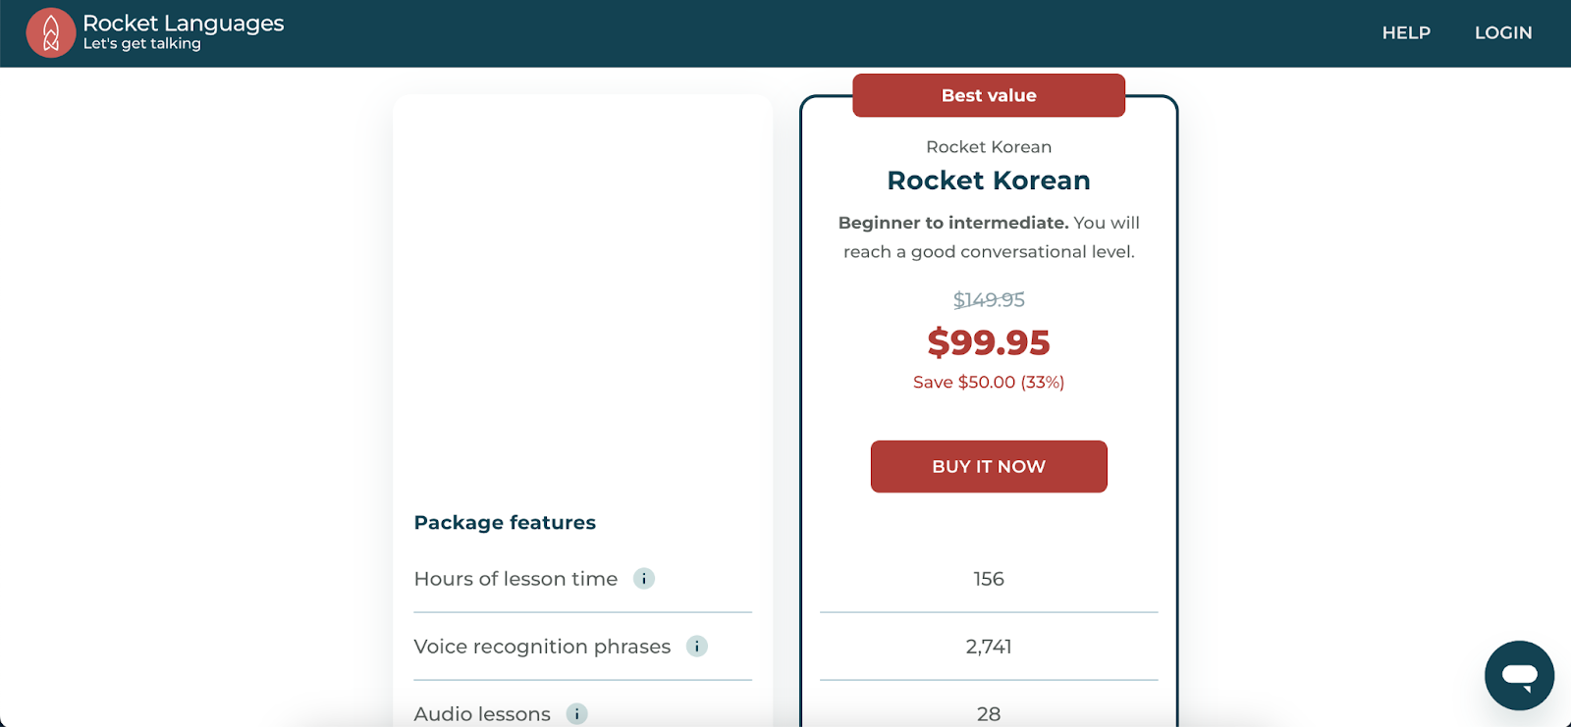Viewport: 1571px width, 727px height.
Task: Click the Voice recognition phrases label
Action: point(542,647)
